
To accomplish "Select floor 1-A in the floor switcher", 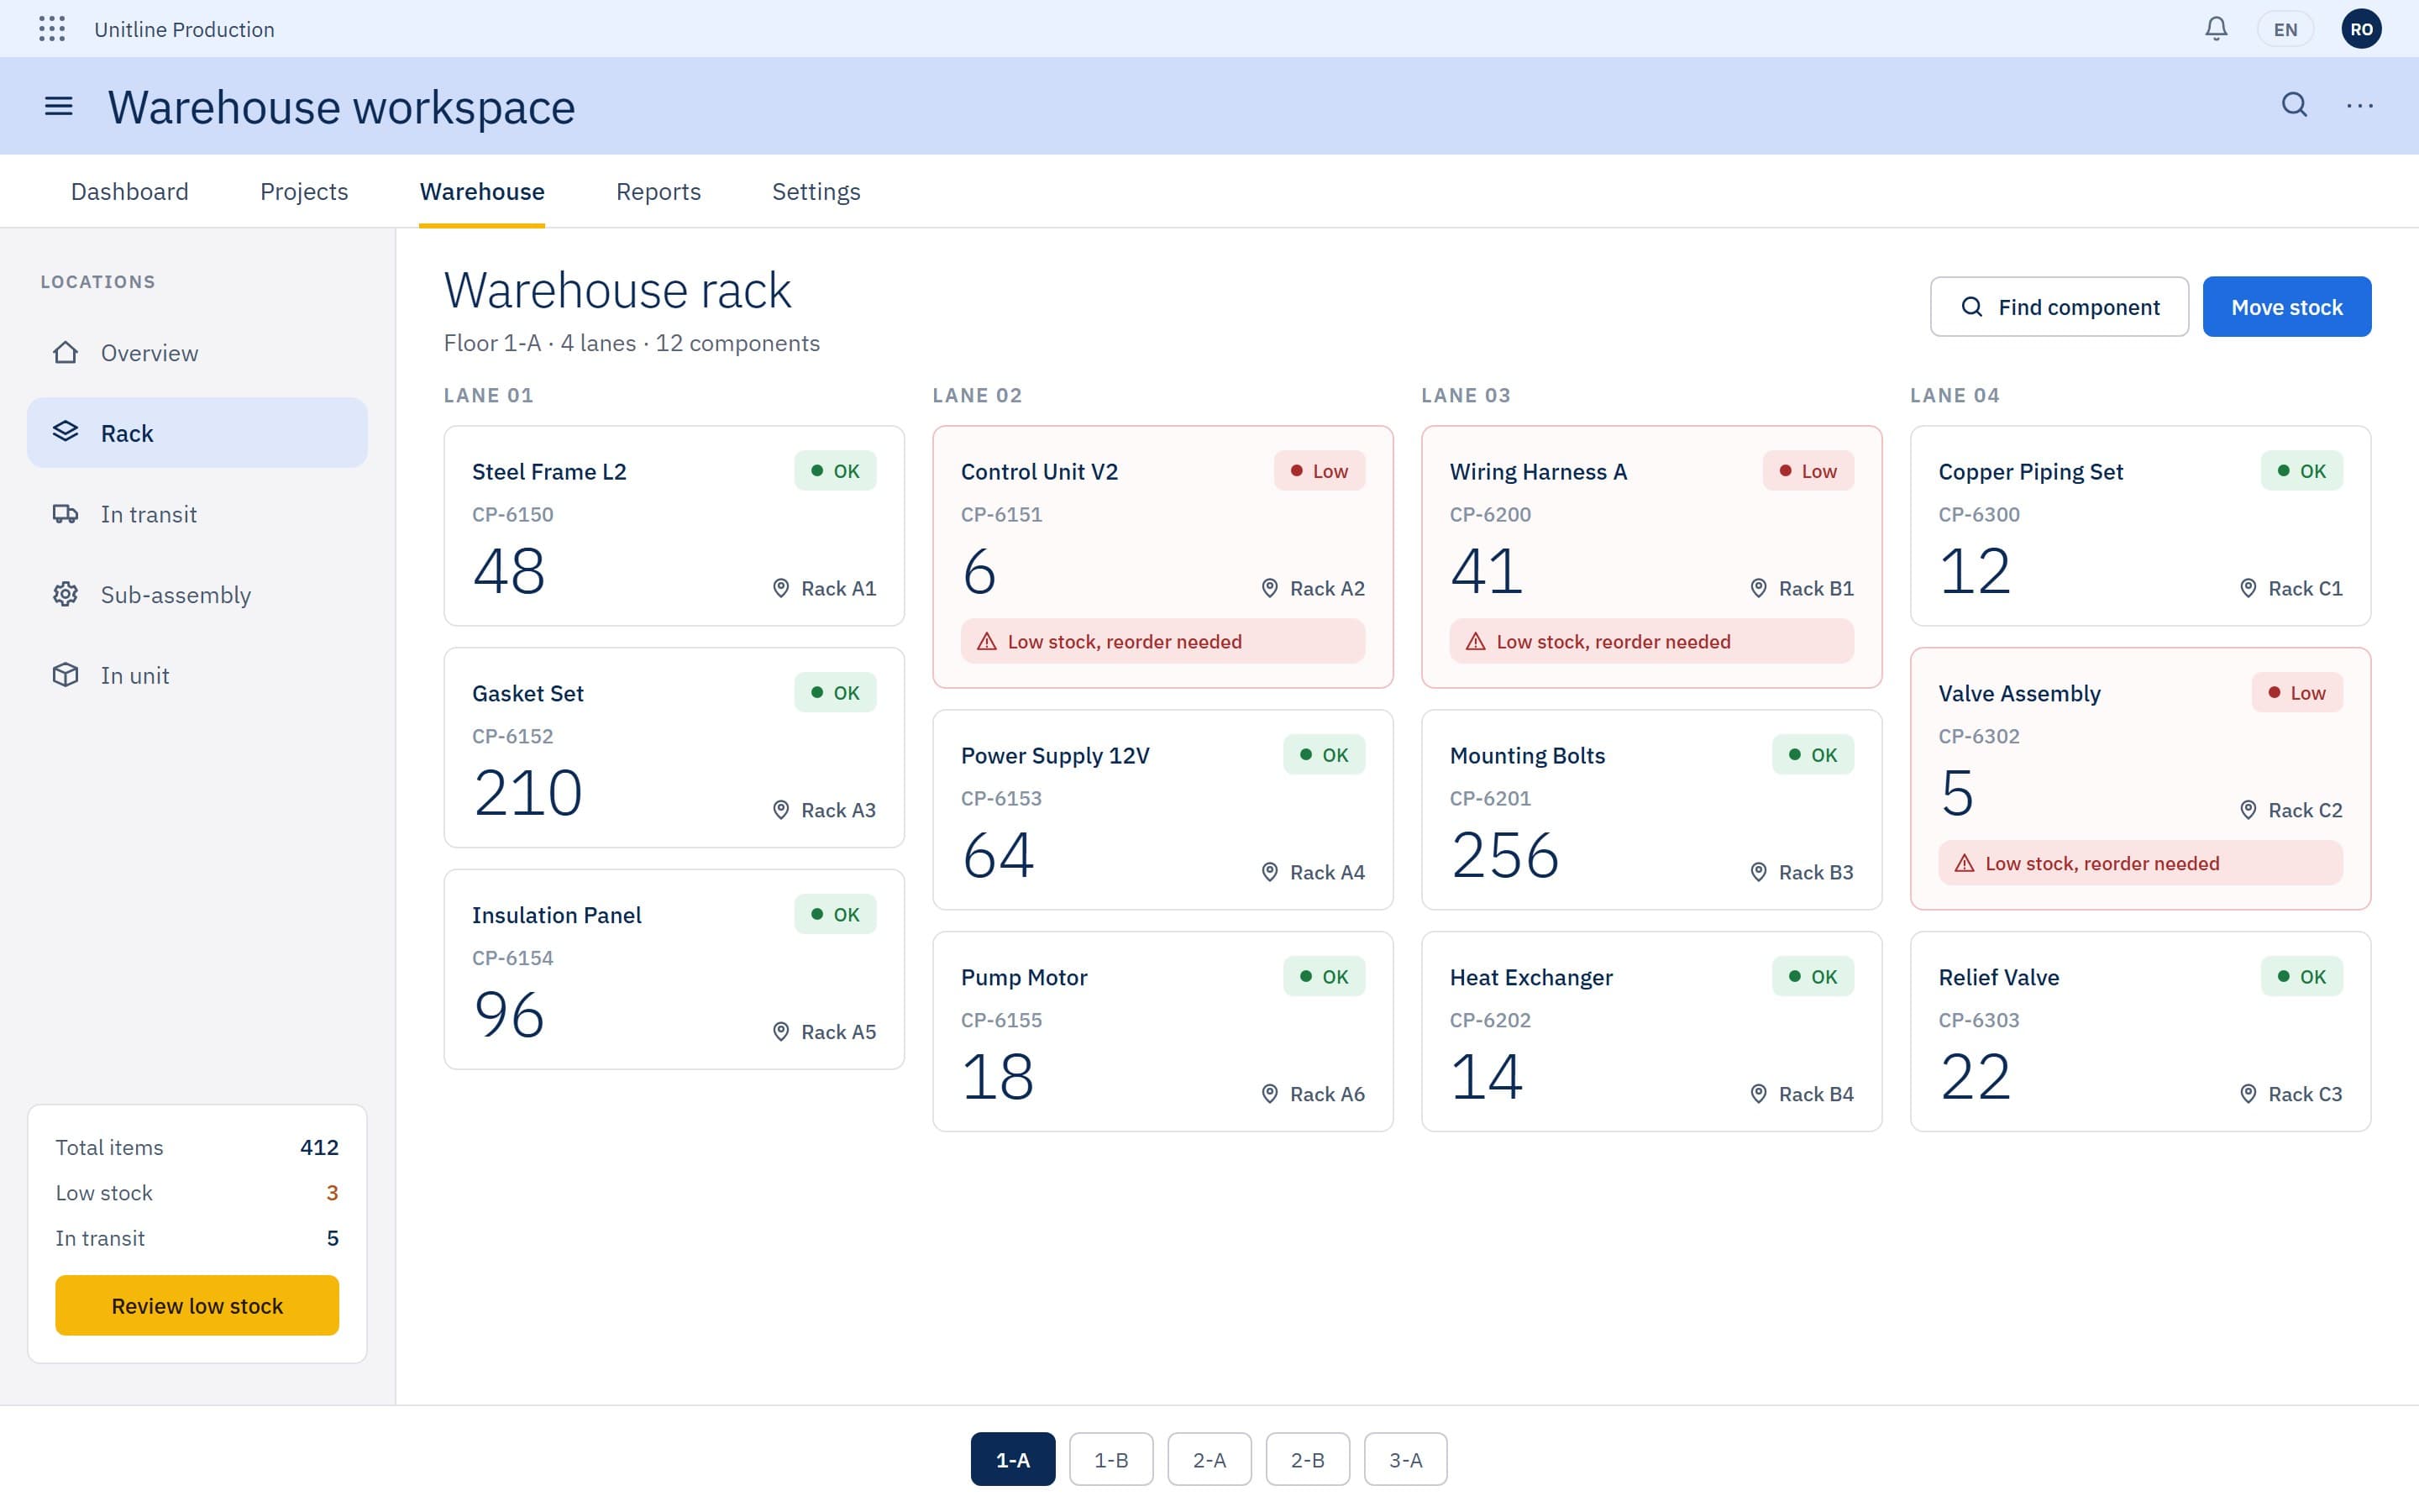I will [1013, 1459].
